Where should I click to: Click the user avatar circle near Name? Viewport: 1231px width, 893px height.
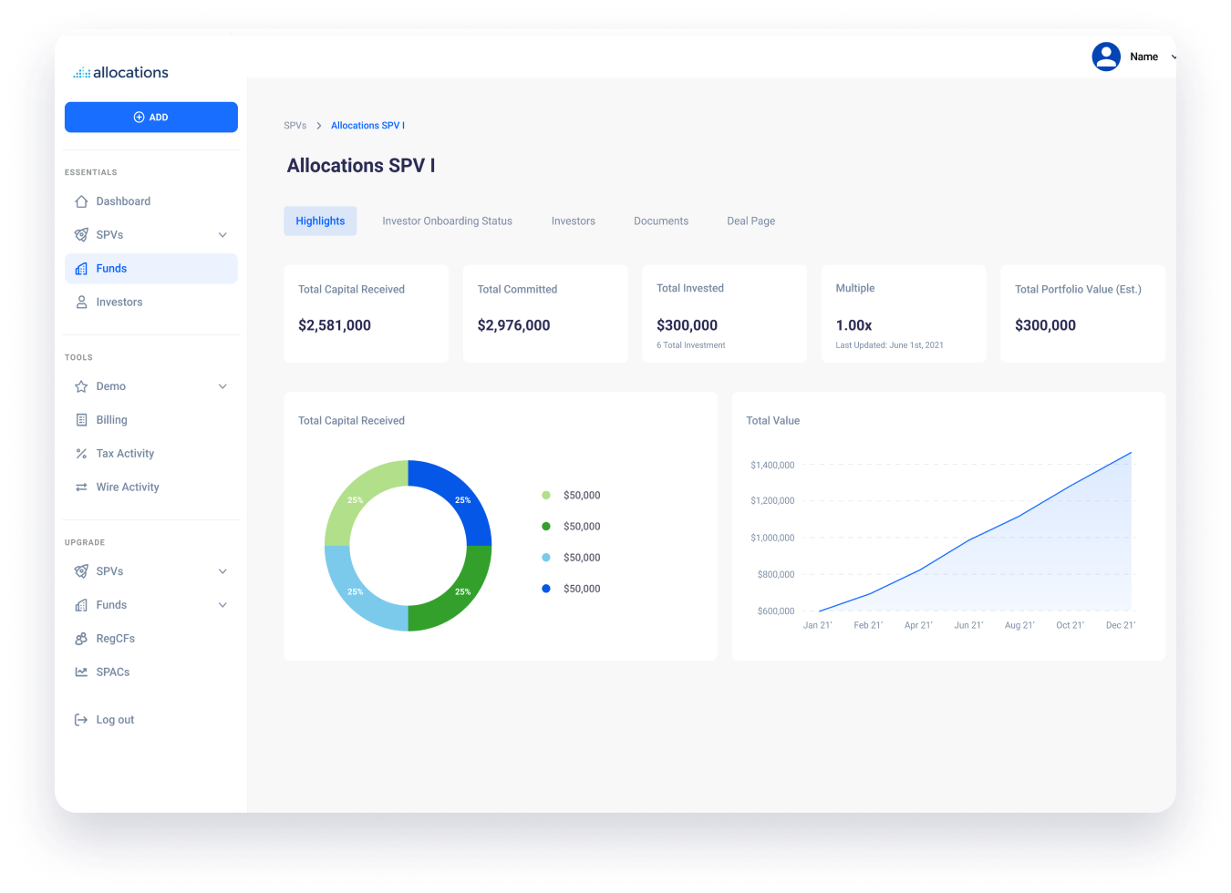pos(1106,56)
